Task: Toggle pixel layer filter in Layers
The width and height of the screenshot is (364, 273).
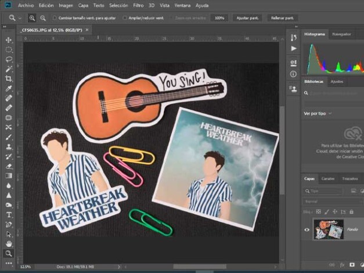Action: coord(354,191)
